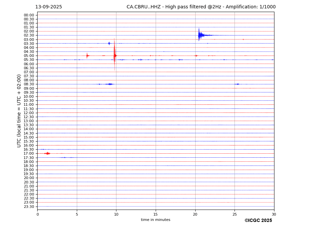Click x-axis tick label 30
Screen dimensions: 311x233
click(274, 214)
